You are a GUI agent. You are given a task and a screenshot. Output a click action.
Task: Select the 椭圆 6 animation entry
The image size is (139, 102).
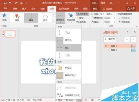120,50
